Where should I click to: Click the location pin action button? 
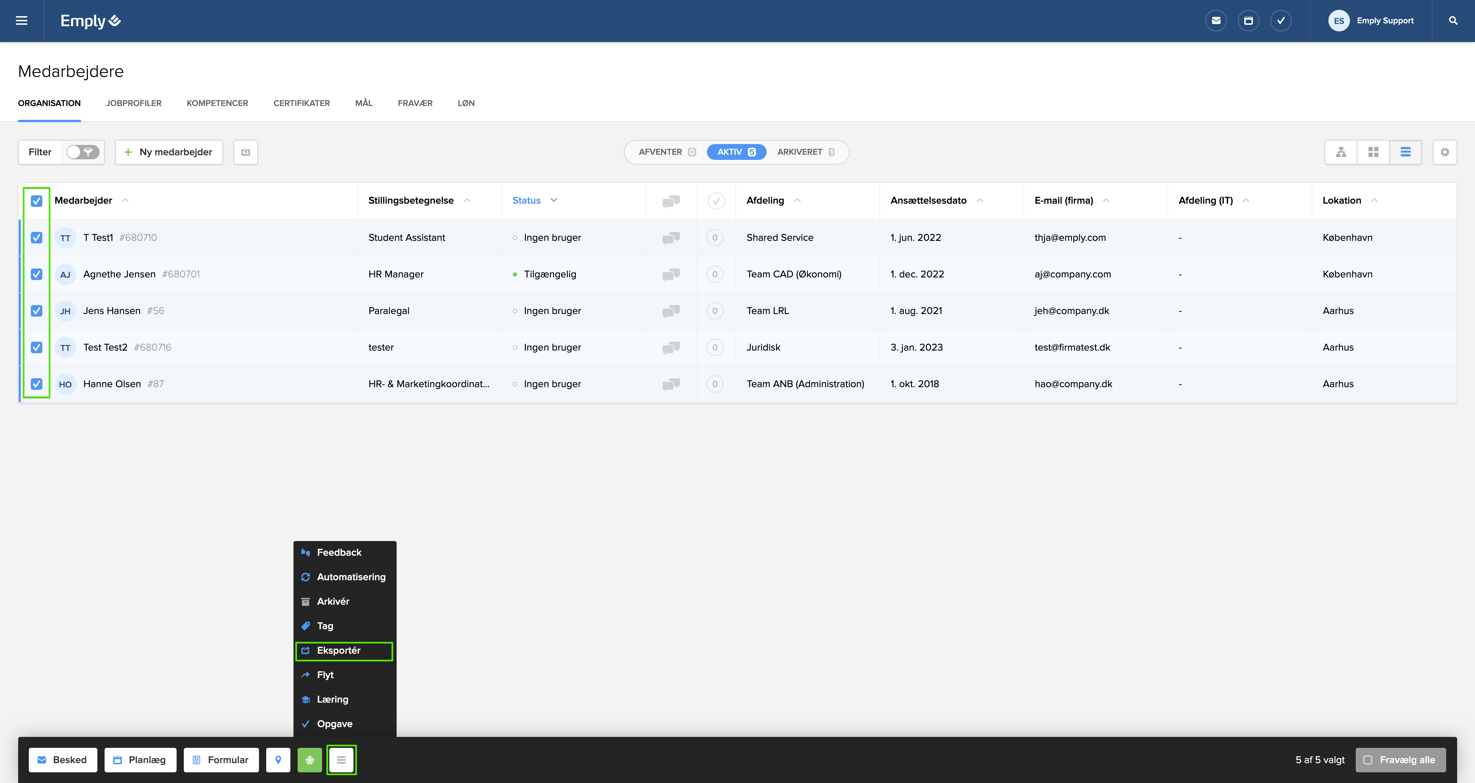278,759
